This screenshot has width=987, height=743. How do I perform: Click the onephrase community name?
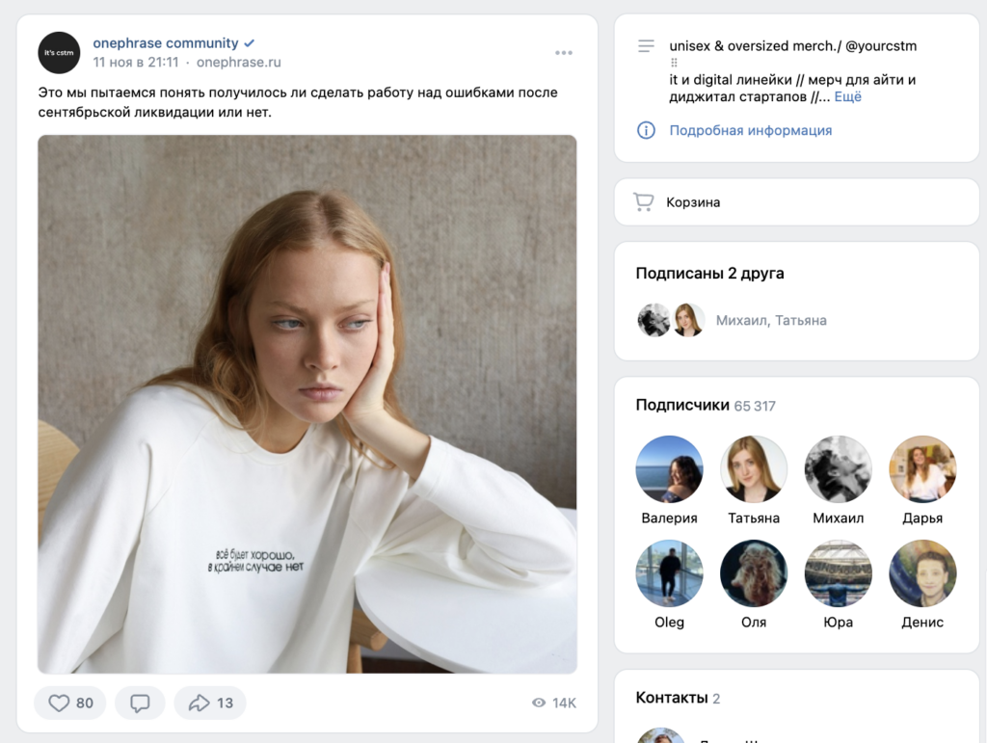pyautogui.click(x=165, y=42)
